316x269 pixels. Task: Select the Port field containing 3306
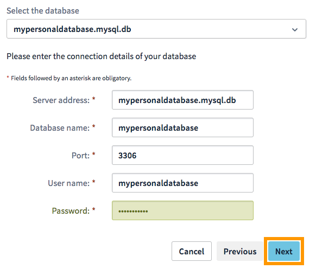click(x=182, y=155)
